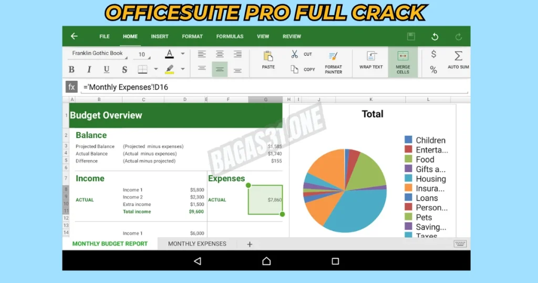538x283 pixels.
Task: Click the $5,800 Income 1 cell
Action: [197, 190]
